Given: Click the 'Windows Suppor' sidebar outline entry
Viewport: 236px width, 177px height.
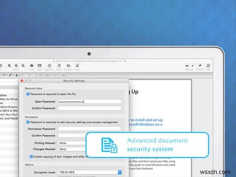Looking at the screenshot, I should [x=9, y=107].
